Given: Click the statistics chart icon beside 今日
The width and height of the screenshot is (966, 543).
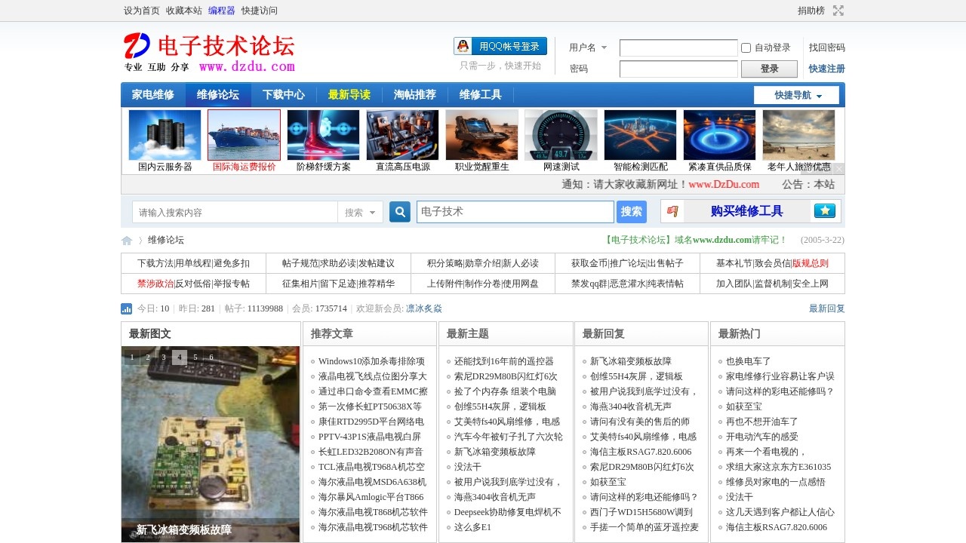Looking at the screenshot, I should click(x=127, y=308).
